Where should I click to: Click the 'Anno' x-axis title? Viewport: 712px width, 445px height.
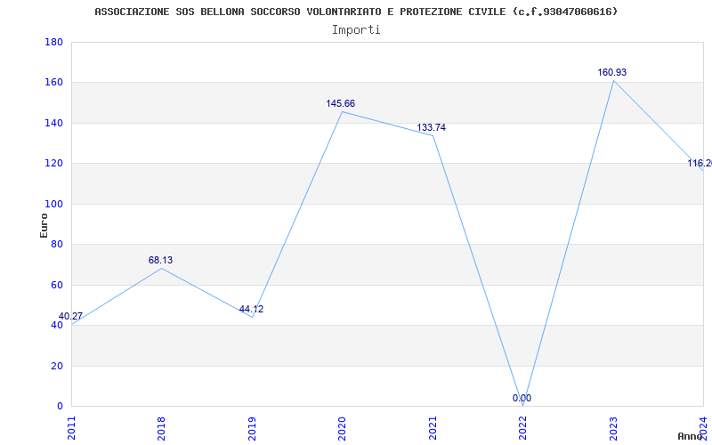(691, 436)
